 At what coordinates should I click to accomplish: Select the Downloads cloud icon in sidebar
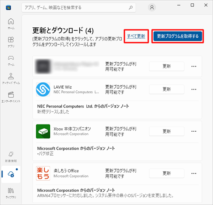point(11,174)
